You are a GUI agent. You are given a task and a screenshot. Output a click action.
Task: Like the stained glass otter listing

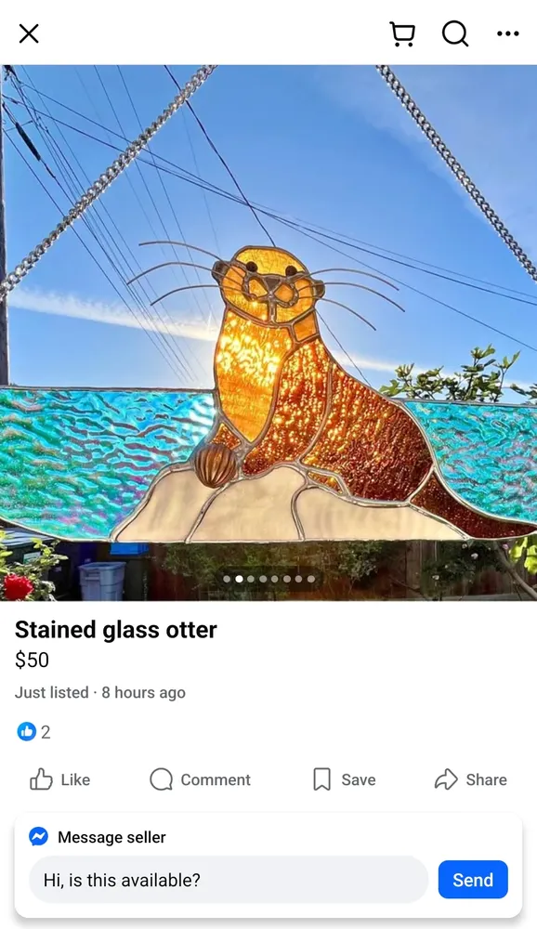coord(59,779)
